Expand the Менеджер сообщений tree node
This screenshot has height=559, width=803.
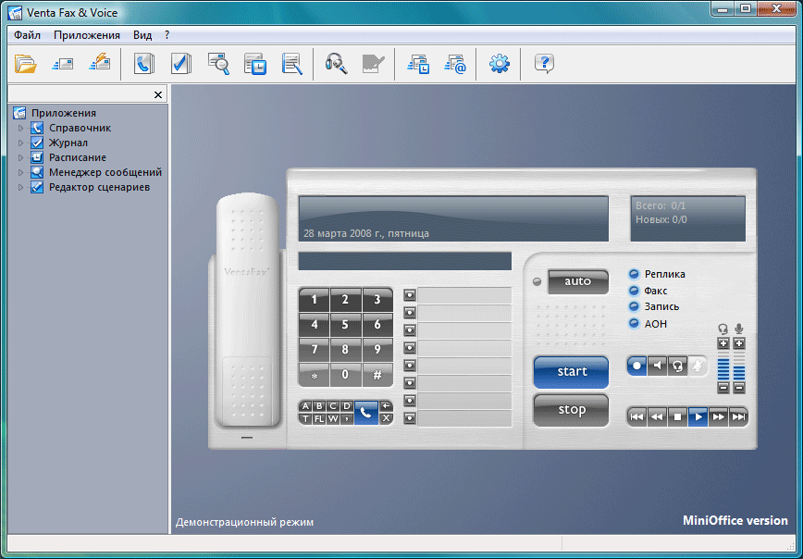click(21, 173)
